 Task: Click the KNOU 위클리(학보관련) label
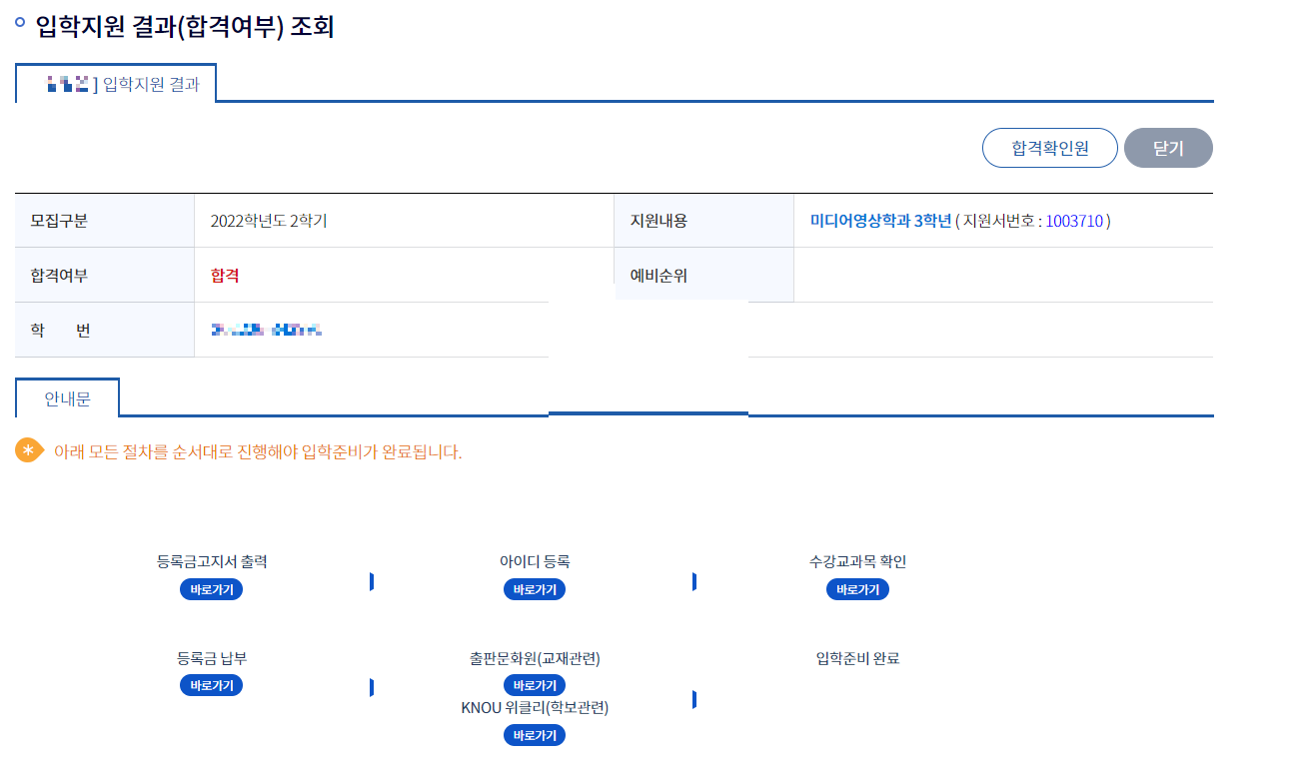[535, 707]
